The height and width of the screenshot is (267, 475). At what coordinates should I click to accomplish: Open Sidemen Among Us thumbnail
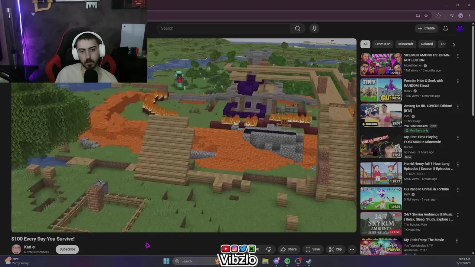381,64
